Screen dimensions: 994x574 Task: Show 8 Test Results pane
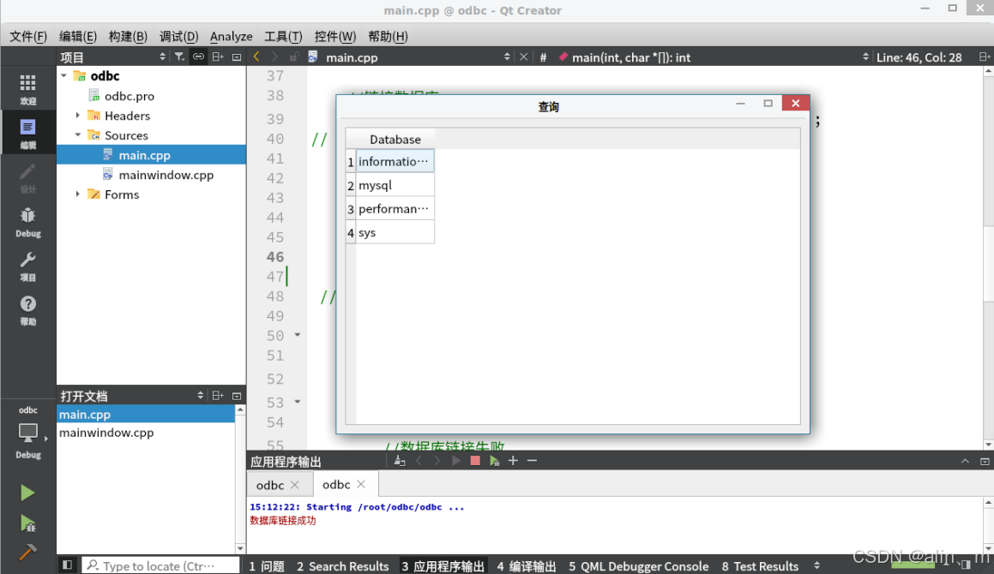pyautogui.click(x=760, y=565)
